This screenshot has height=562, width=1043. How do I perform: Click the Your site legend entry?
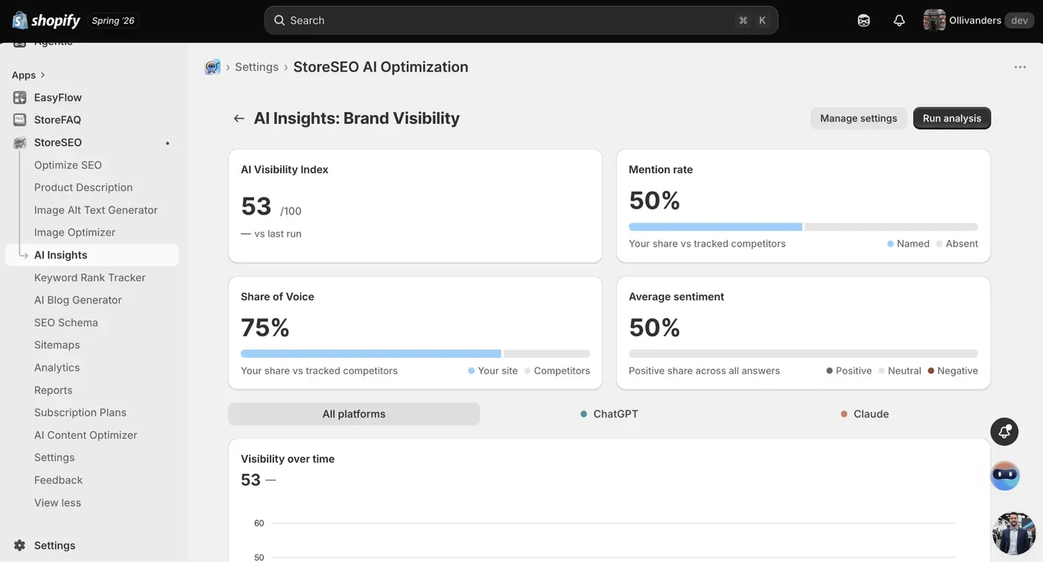492,371
